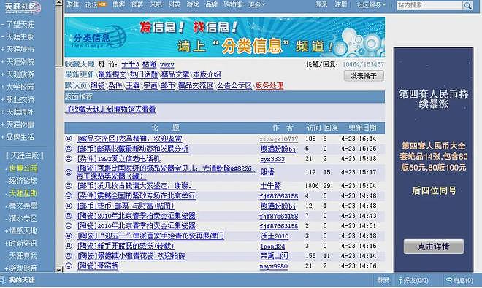
Task: Expand the 天涯城市 sidebar section
Action: click(2, 50)
